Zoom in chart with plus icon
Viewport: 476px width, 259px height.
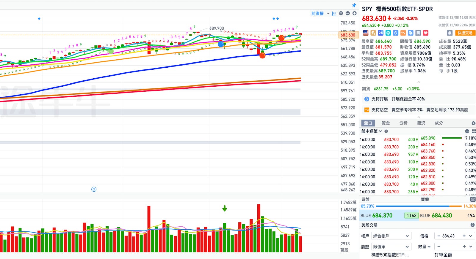(354, 13)
